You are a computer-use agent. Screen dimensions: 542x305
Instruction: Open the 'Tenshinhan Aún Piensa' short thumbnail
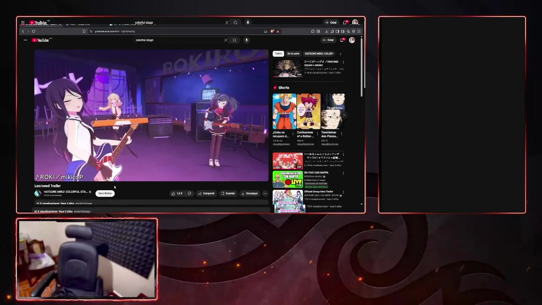[333, 111]
